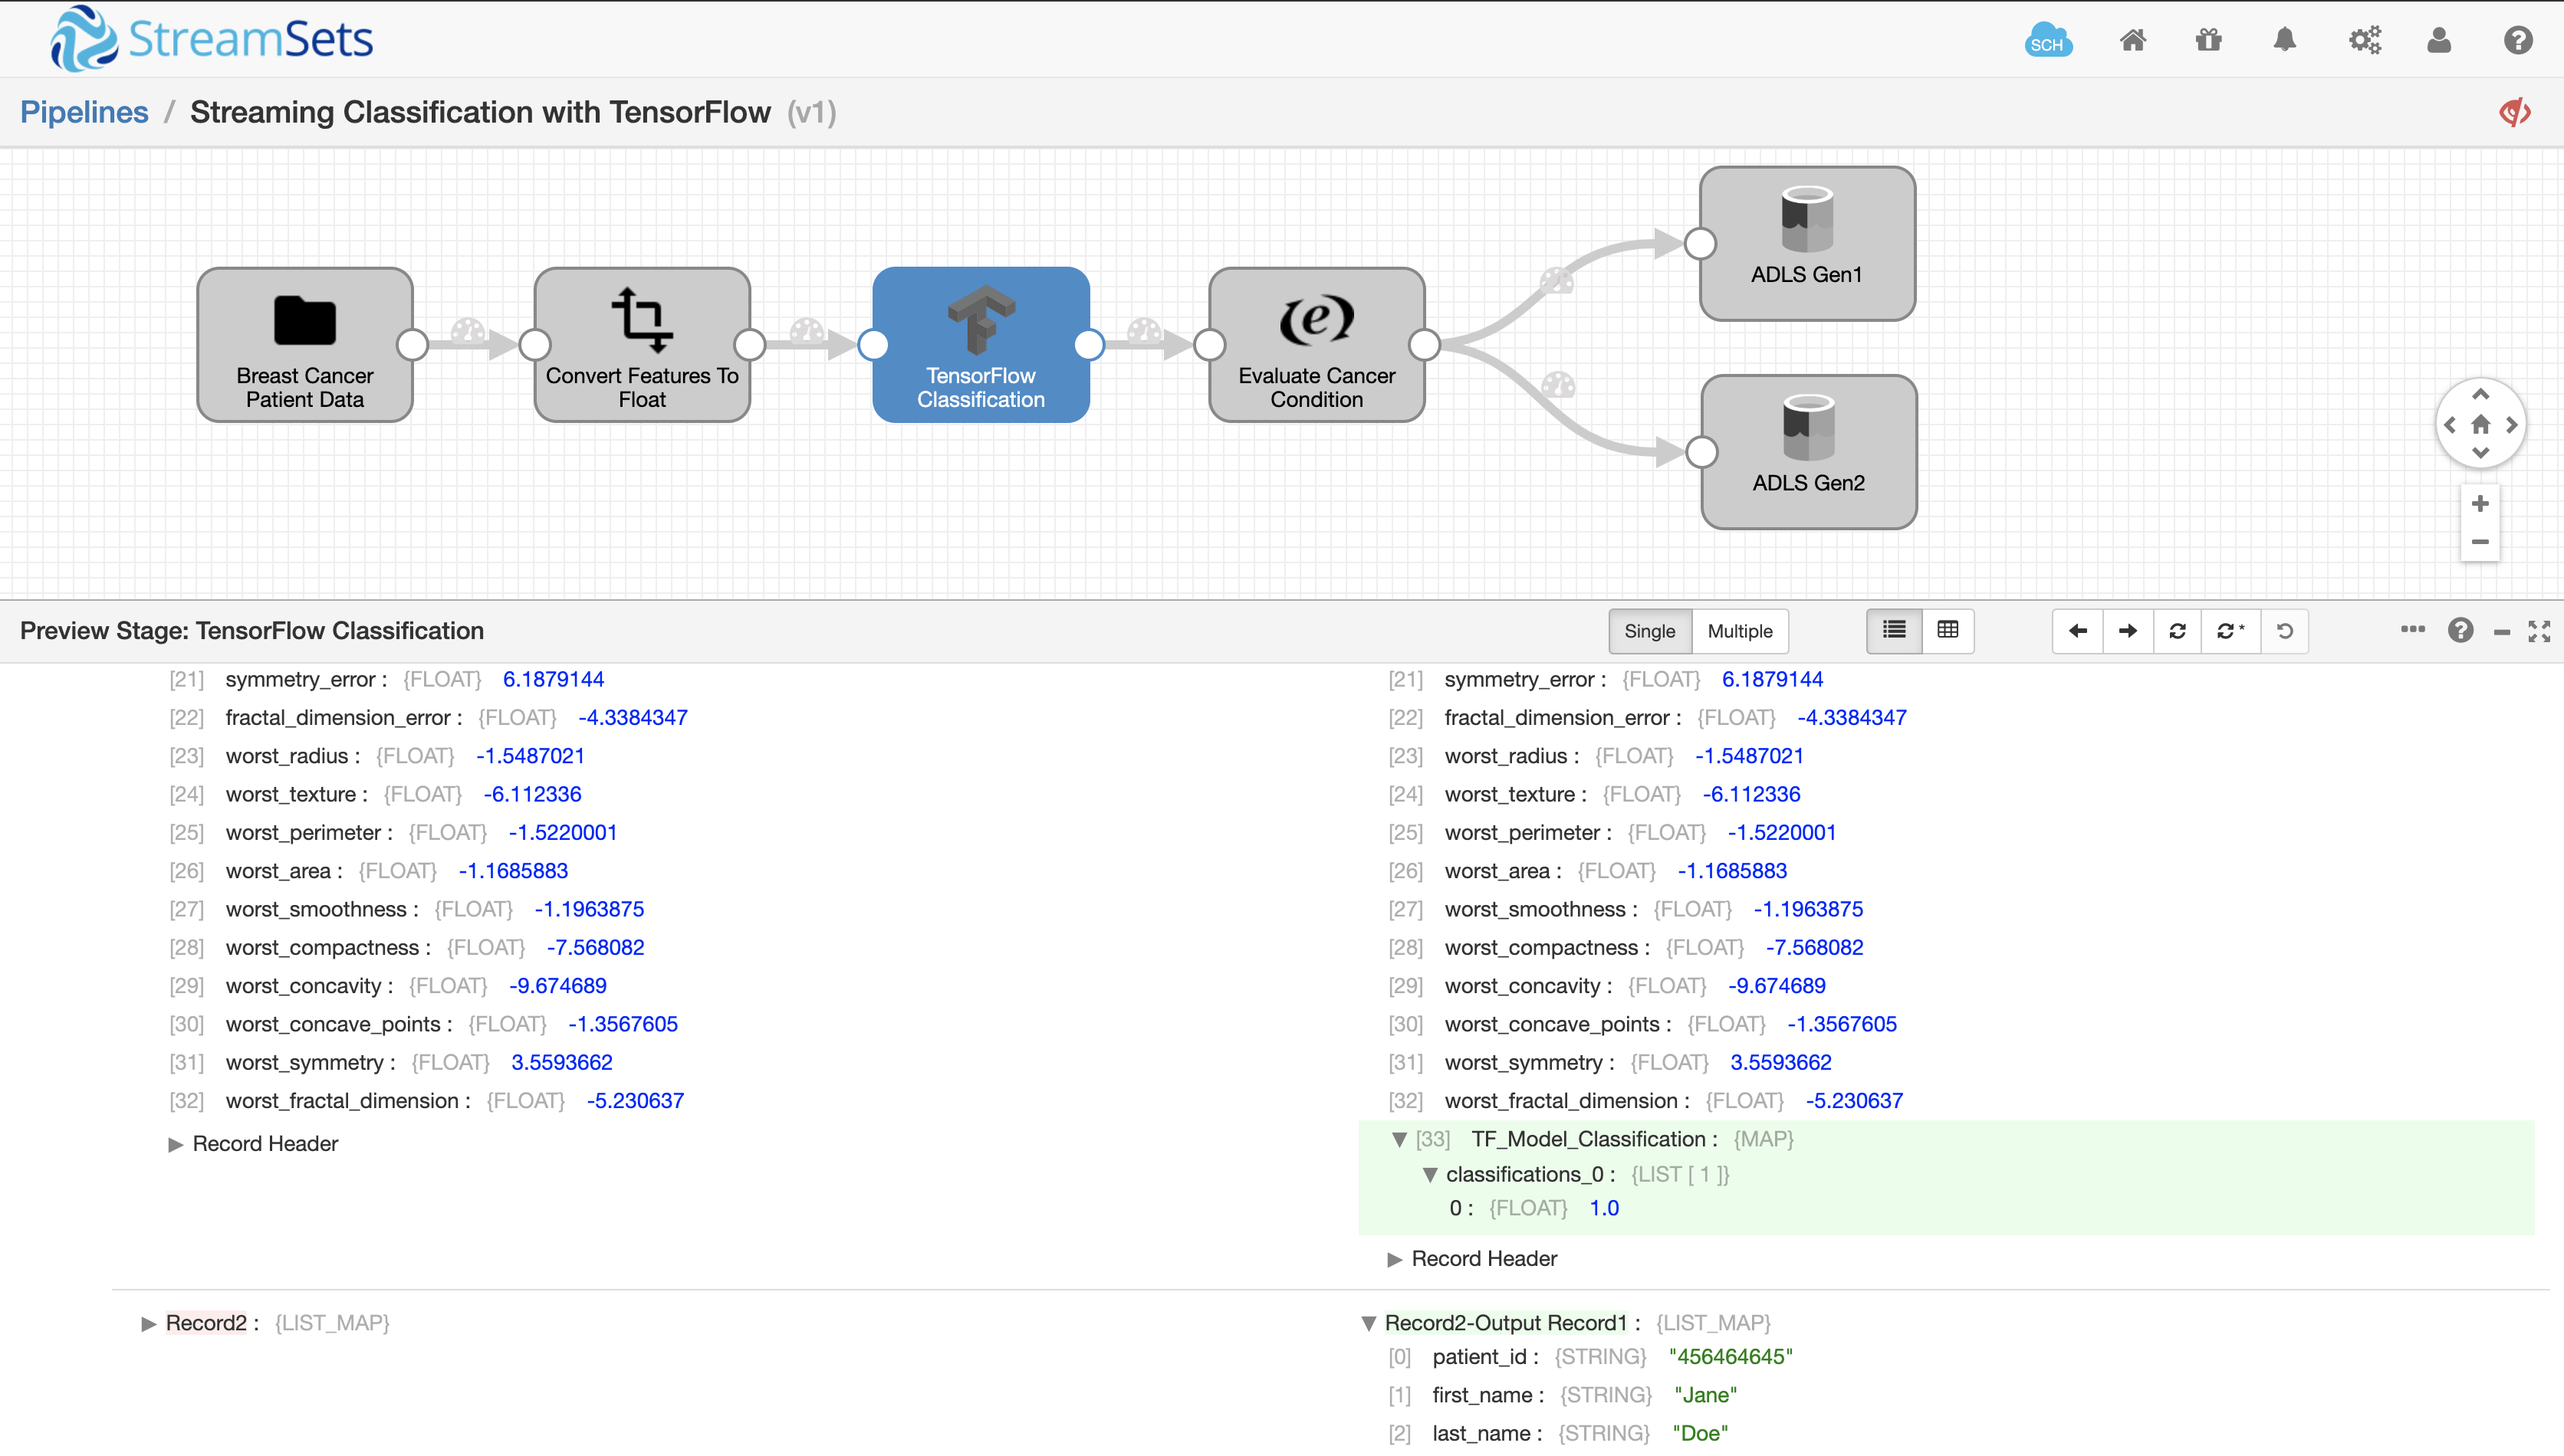Open notifications bell icon
The height and width of the screenshot is (1456, 2564).
(x=2285, y=40)
